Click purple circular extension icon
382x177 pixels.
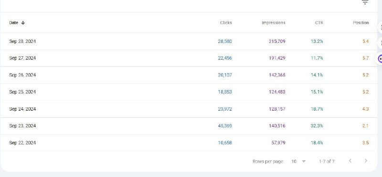pos(380,59)
